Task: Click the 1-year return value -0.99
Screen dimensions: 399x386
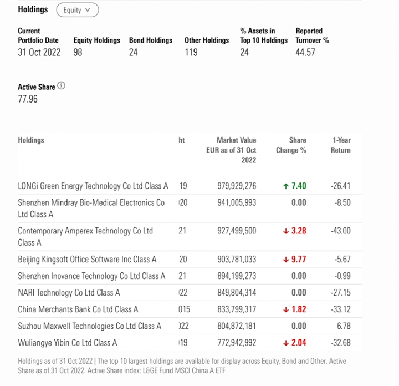Action: 342,276
